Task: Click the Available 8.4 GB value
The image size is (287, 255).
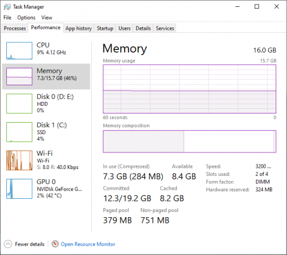Action: (184, 176)
